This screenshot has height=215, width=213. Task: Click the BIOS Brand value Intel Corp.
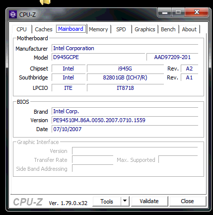[125, 111]
